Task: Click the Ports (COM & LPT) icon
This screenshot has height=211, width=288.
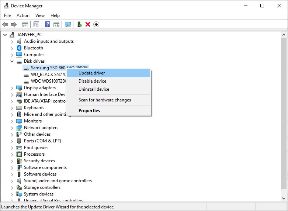Action: [19, 141]
